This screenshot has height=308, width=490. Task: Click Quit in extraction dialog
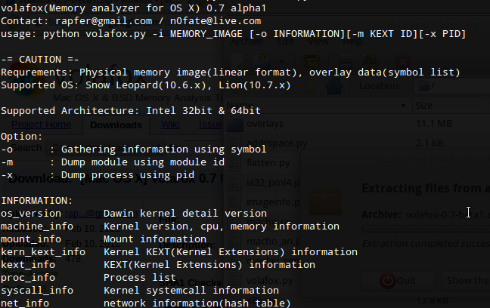point(398,281)
